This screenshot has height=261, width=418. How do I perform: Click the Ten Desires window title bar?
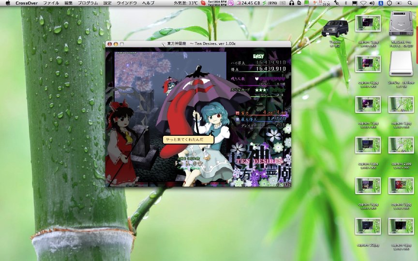pyautogui.click(x=198, y=44)
